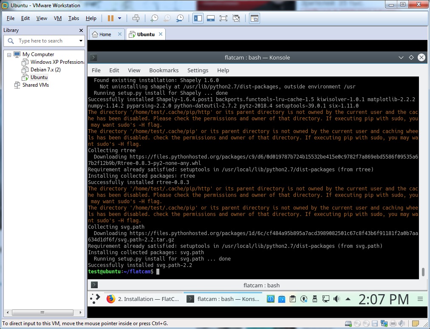Click VMware message log note icon

tap(416, 323)
